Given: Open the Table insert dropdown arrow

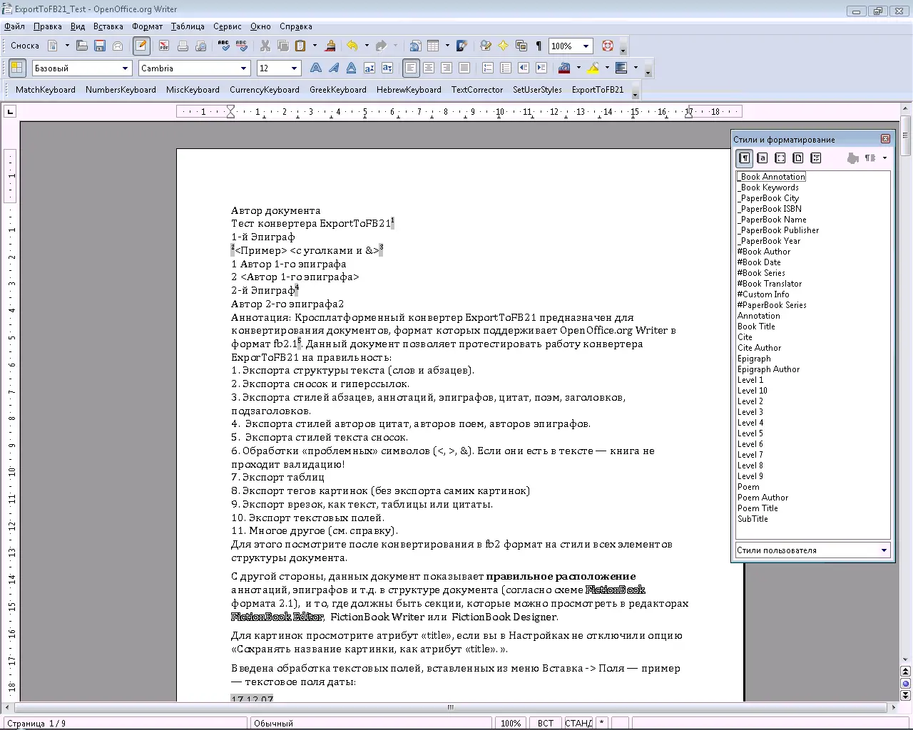Looking at the screenshot, I should (x=447, y=46).
